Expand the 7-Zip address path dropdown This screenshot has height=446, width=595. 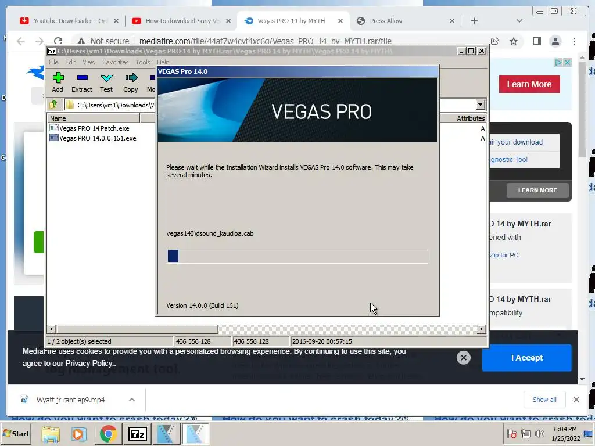tap(480, 105)
